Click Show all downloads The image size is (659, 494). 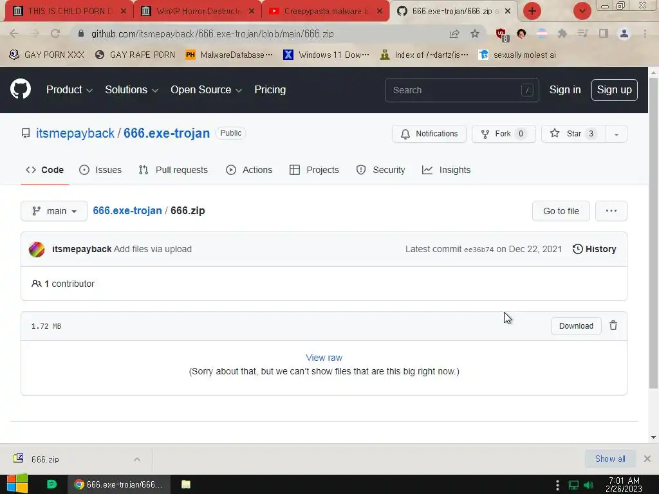tap(610, 459)
